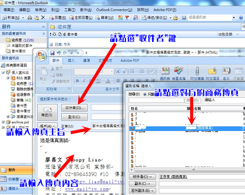
Task: Open the address book search dropdown arrow
Action: (234, 17)
